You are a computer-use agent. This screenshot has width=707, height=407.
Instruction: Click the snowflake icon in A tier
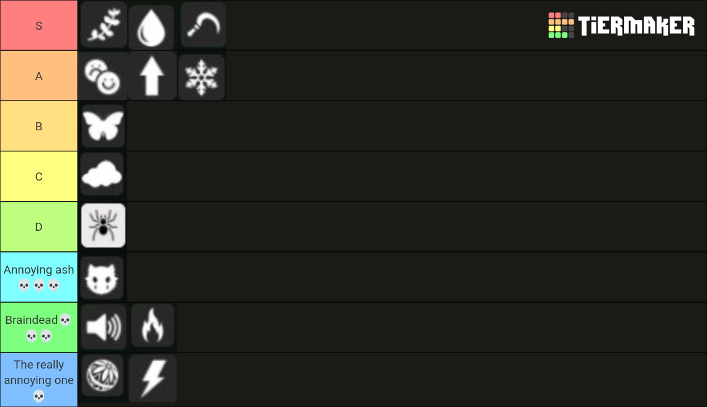click(202, 76)
